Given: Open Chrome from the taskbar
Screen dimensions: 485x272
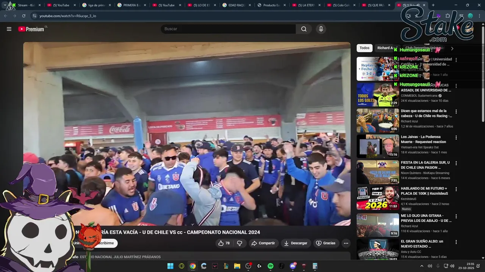Looking at the screenshot, I should [192, 266].
